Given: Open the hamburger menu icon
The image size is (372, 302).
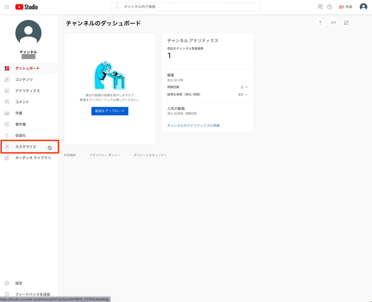Looking at the screenshot, I should [7, 7].
